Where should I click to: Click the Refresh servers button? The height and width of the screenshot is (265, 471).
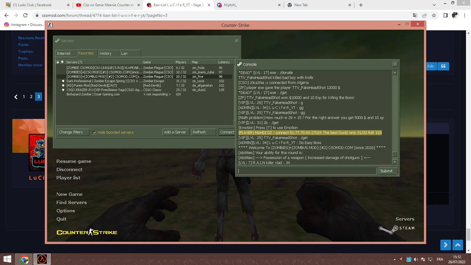(x=203, y=132)
